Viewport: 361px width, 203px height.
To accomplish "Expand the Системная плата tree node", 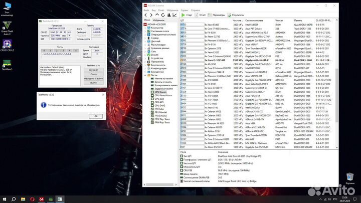I will pyautogui.click(x=145, y=31).
